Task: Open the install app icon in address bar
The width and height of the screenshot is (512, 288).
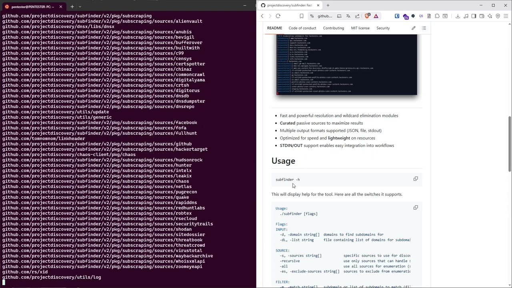Action: point(339,16)
